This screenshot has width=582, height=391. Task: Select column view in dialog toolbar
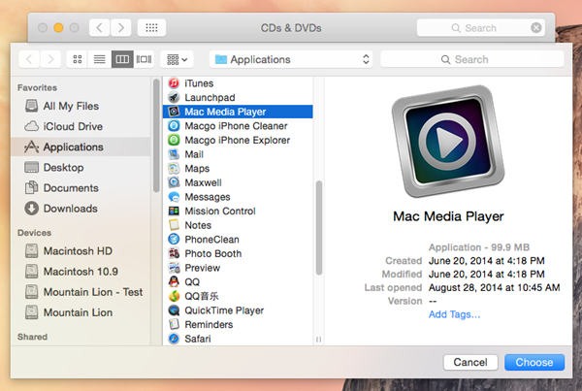(122, 59)
